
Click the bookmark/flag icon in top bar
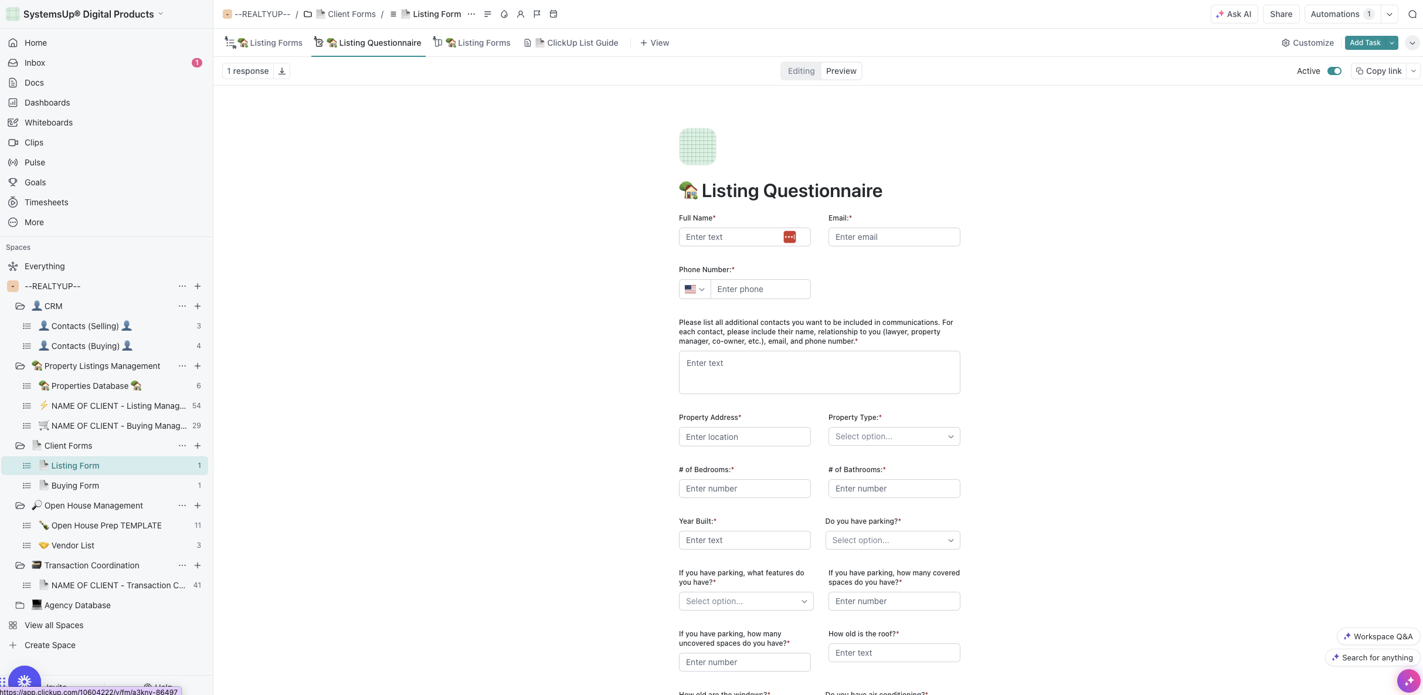536,15
